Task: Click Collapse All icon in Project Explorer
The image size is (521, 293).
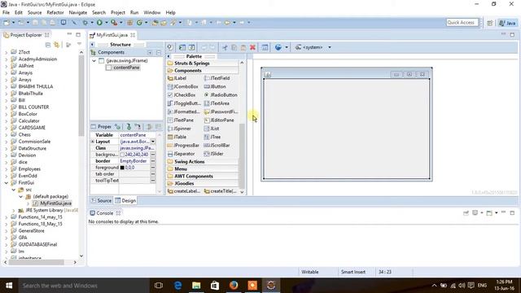Action: point(48,45)
